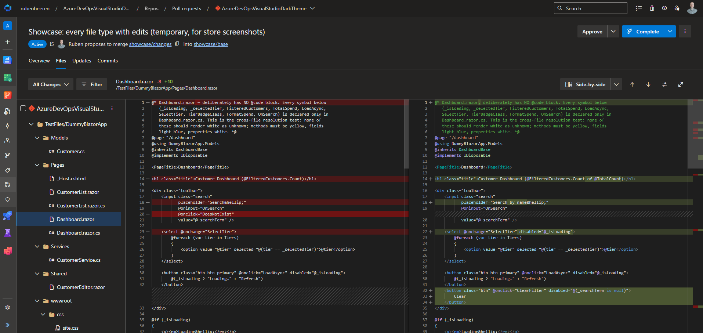Image resolution: width=703 pixels, height=333 pixels.
Task: Open Pull requests in the breadcrumb
Action: [186, 8]
